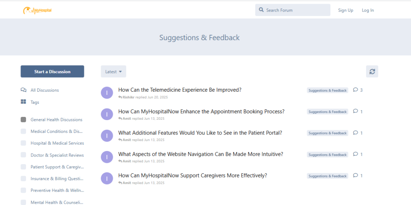The image size is (411, 205).
Task: Go to Hospital & Medical Services tag
Action: [57, 143]
